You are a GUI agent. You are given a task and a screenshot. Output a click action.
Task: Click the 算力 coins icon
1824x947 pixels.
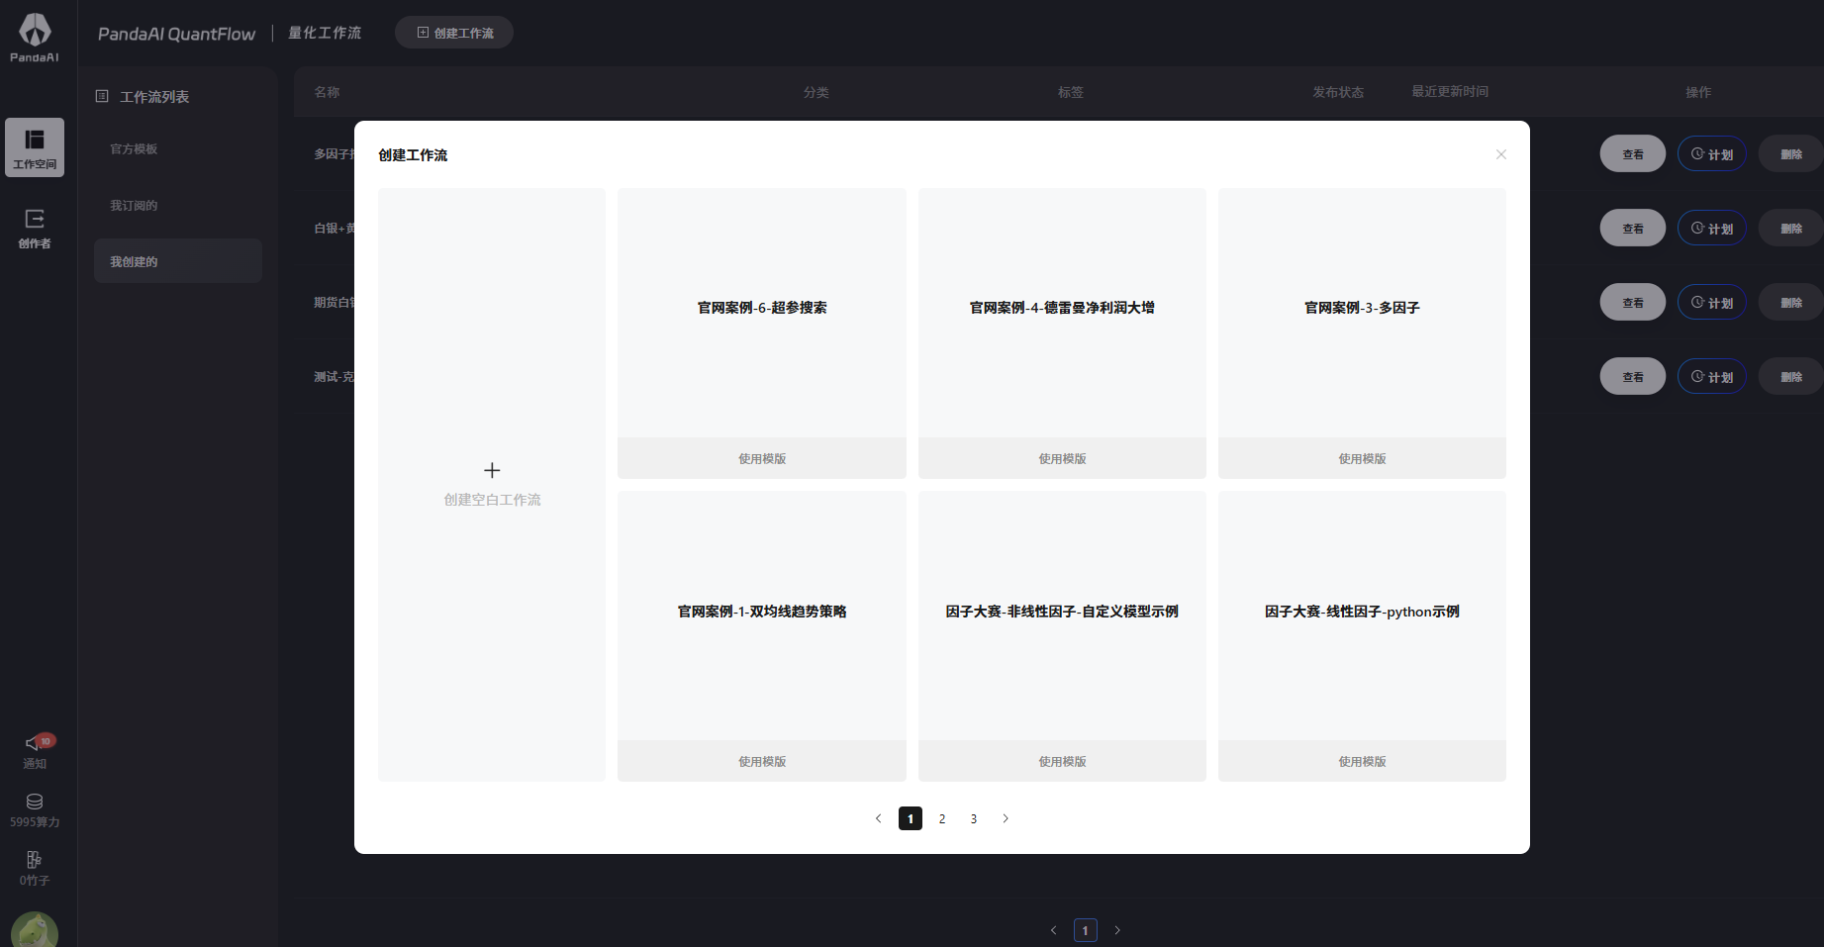click(35, 802)
